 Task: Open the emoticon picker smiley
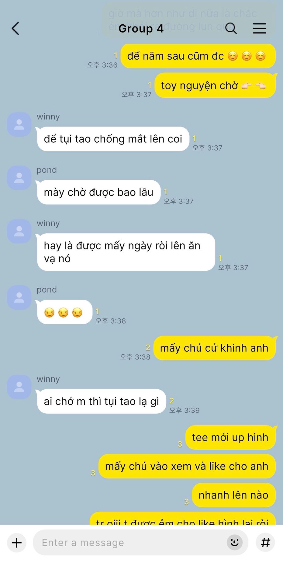(235, 542)
